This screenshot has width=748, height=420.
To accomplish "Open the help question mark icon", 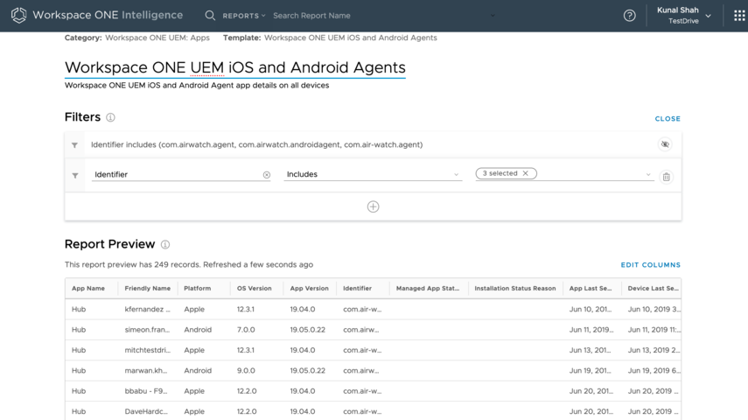I will click(629, 16).
